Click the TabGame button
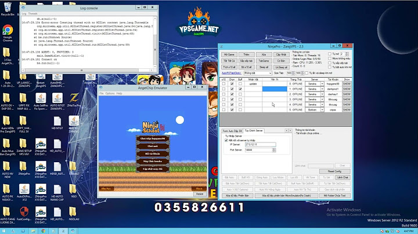Viewport: 418px width, 234px height. pyautogui.click(x=264, y=61)
